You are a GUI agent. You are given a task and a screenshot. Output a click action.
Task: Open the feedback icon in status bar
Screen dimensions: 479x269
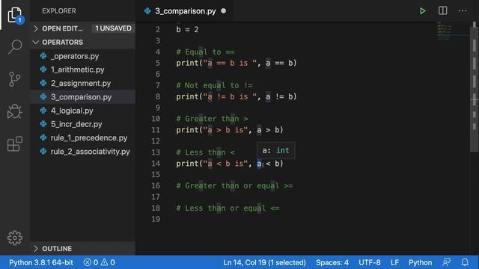click(446, 262)
